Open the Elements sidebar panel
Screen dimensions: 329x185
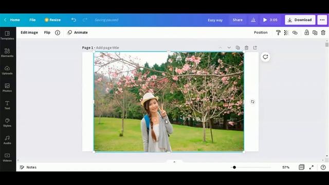[7, 53]
